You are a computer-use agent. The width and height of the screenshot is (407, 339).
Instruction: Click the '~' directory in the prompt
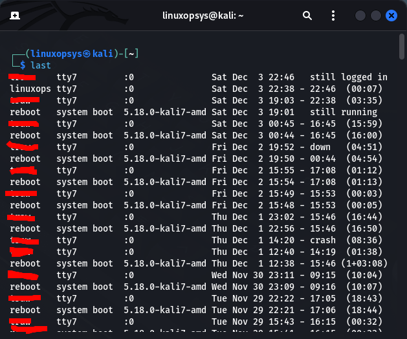(x=135, y=54)
